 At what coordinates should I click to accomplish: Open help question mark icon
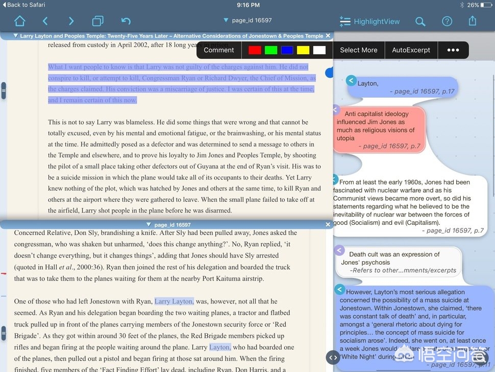447,21
